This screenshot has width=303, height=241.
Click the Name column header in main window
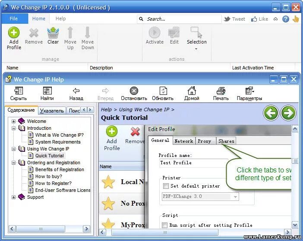click(x=45, y=68)
